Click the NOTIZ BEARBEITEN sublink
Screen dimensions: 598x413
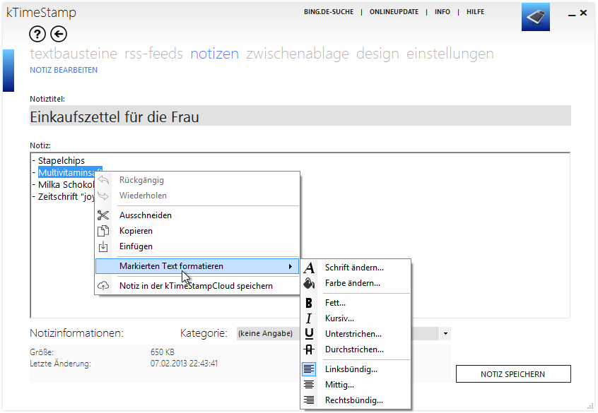click(64, 70)
